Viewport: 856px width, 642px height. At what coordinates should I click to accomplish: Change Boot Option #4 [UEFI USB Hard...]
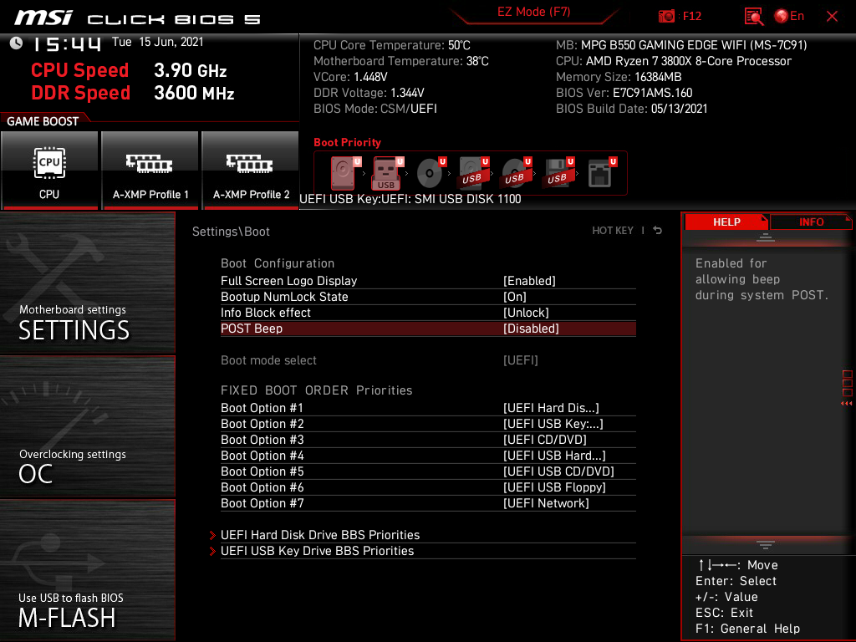[554, 456]
